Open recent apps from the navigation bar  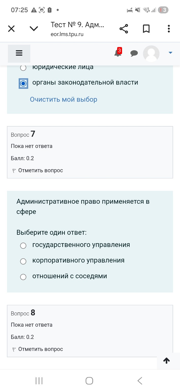click(39, 381)
